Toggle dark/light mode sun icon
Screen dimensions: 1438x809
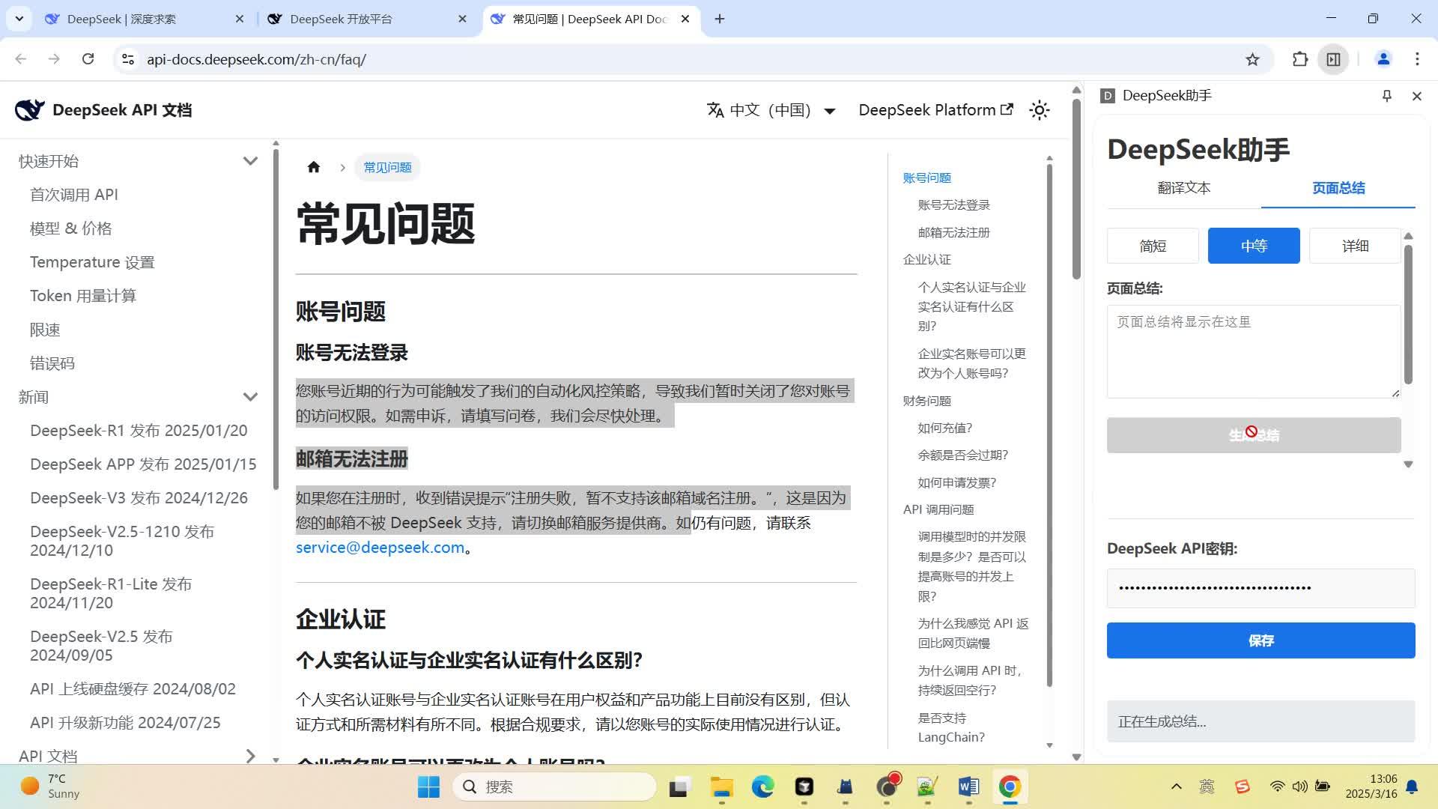click(x=1039, y=110)
